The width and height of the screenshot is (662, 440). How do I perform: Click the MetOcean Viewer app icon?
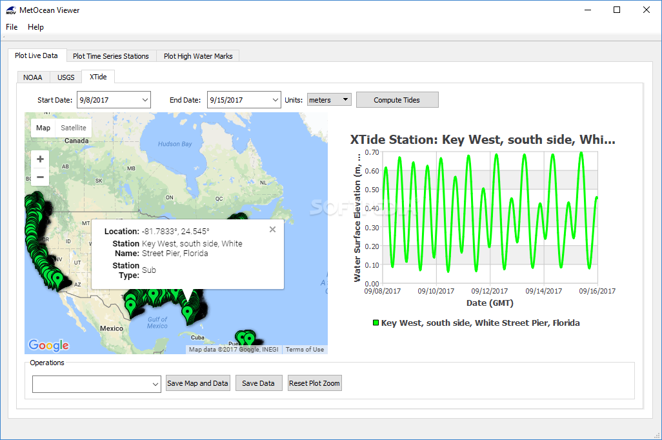click(11, 10)
